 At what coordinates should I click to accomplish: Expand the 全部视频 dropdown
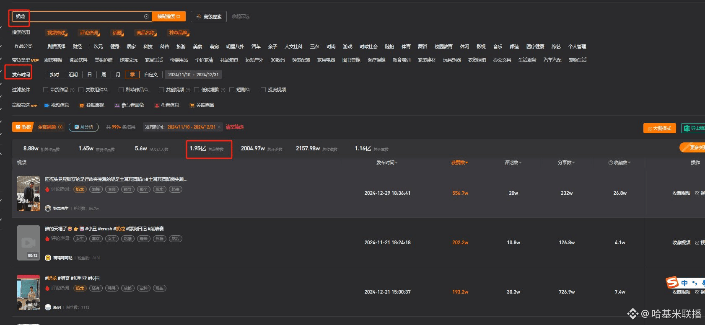[60, 127]
